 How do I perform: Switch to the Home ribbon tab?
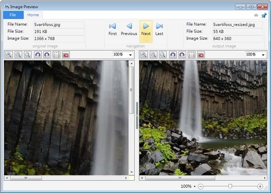tap(33, 15)
